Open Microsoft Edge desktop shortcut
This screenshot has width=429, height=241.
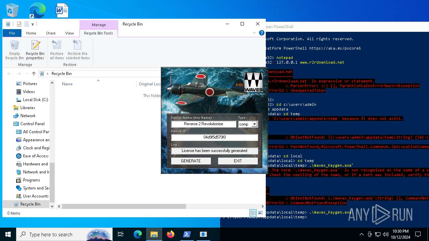click(37, 10)
